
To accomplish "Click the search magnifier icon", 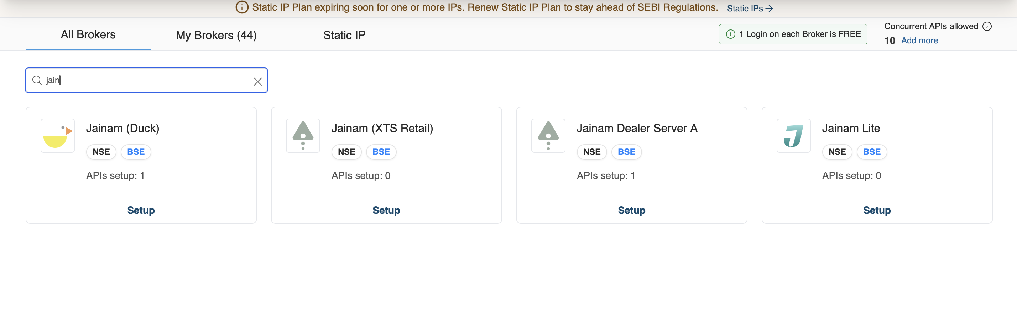I will [37, 80].
